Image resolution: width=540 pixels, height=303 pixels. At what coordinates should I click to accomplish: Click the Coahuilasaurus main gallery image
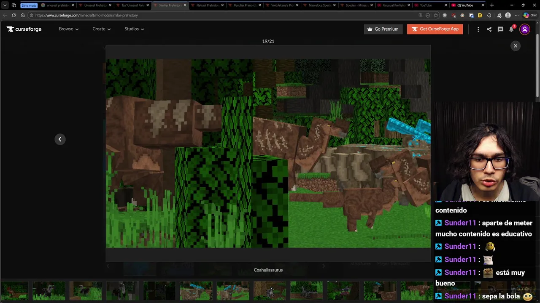[x=268, y=153]
